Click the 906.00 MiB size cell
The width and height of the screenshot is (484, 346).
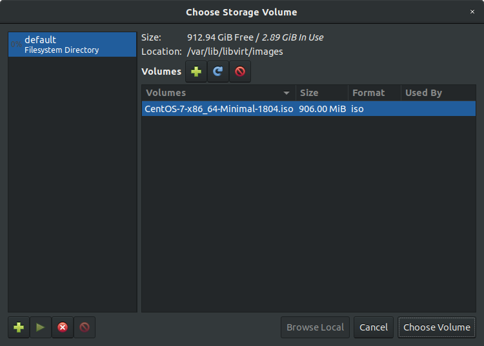tap(322, 109)
